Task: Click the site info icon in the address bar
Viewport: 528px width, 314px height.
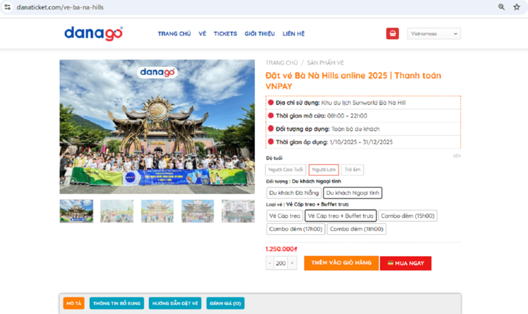Action: click(x=7, y=7)
